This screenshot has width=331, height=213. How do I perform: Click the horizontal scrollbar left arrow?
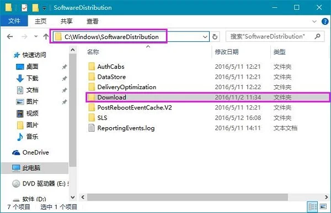[83, 197]
